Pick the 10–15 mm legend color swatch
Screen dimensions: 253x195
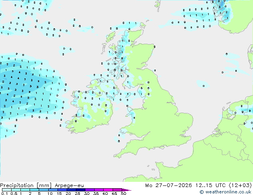coord(53,190)
